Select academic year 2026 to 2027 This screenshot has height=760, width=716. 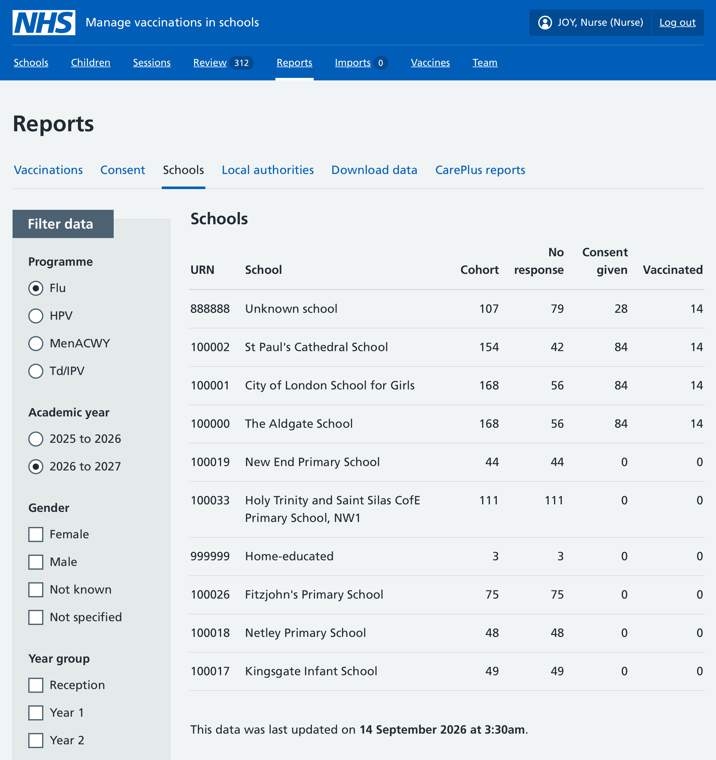coord(36,466)
